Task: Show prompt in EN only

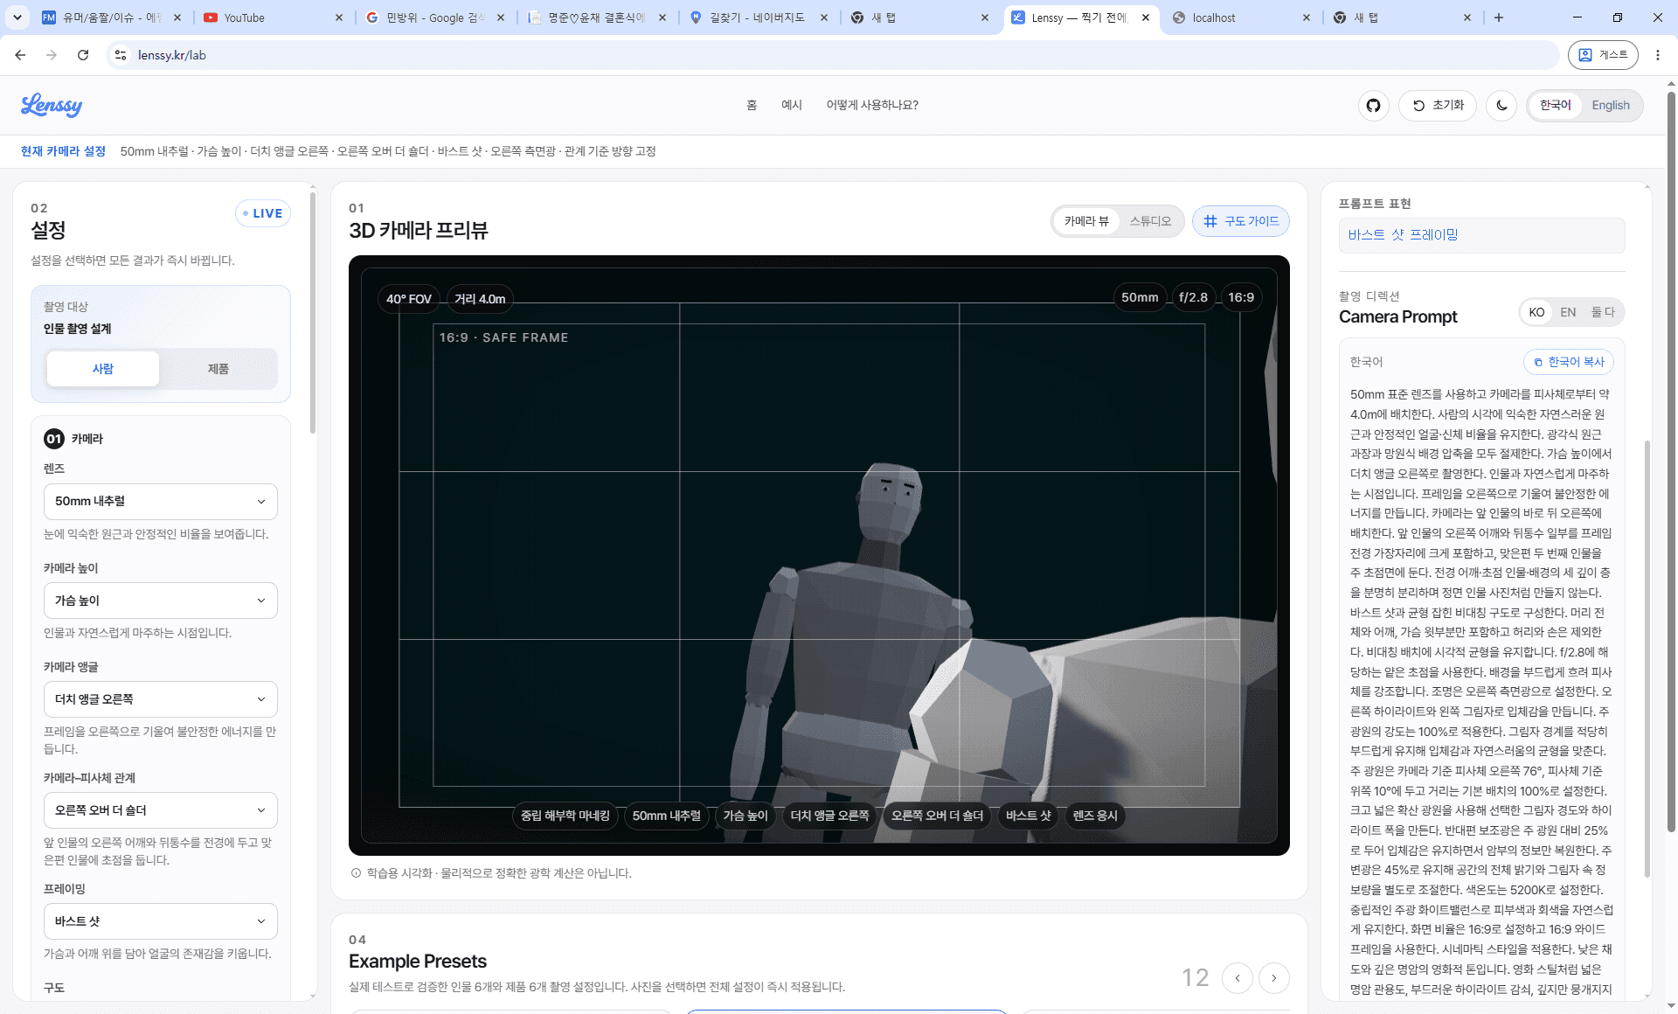Action: pos(1568,312)
